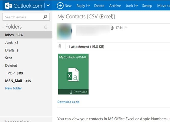Open the Move to menu

[x=164, y=6]
